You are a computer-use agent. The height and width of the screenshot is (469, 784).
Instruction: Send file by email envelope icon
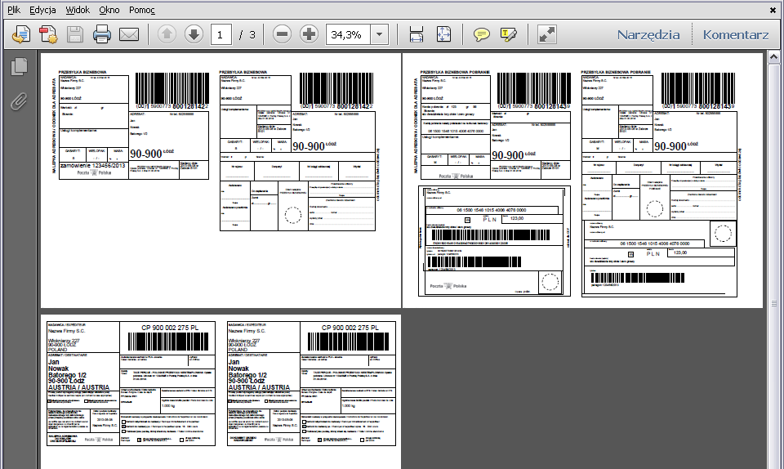[x=129, y=34]
